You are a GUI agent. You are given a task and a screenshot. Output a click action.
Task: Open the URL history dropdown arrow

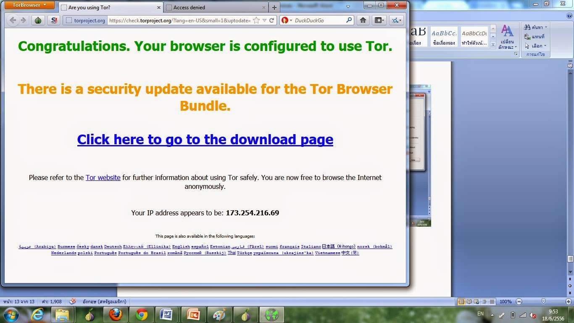(264, 20)
